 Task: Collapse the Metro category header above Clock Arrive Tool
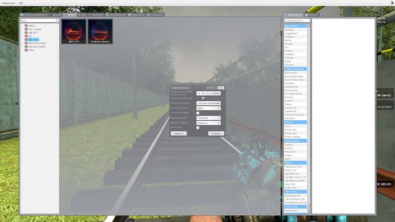295,163
